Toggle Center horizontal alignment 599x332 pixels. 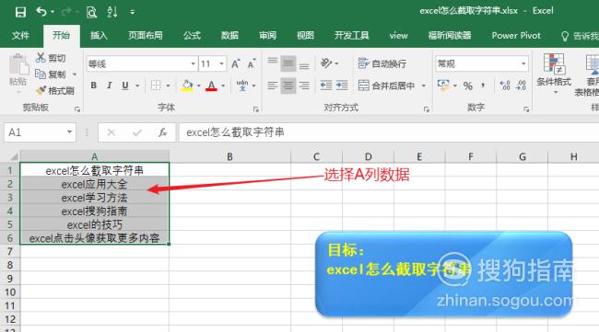288,86
